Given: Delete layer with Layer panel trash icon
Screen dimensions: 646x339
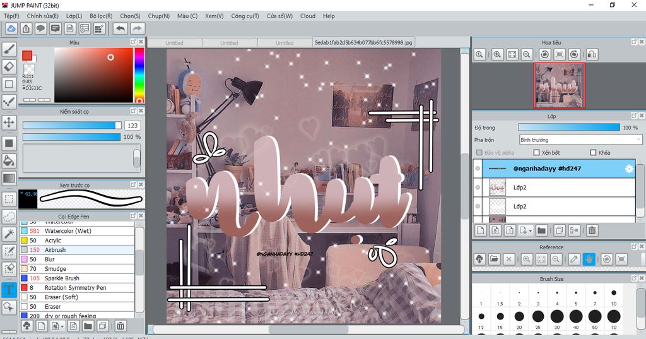Looking at the screenshot, I should tap(592, 230).
